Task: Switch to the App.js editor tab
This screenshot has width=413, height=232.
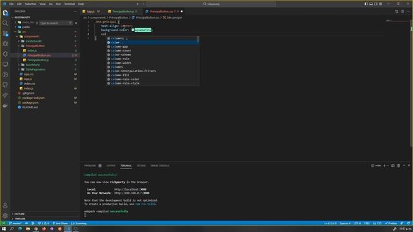Action: point(91,12)
